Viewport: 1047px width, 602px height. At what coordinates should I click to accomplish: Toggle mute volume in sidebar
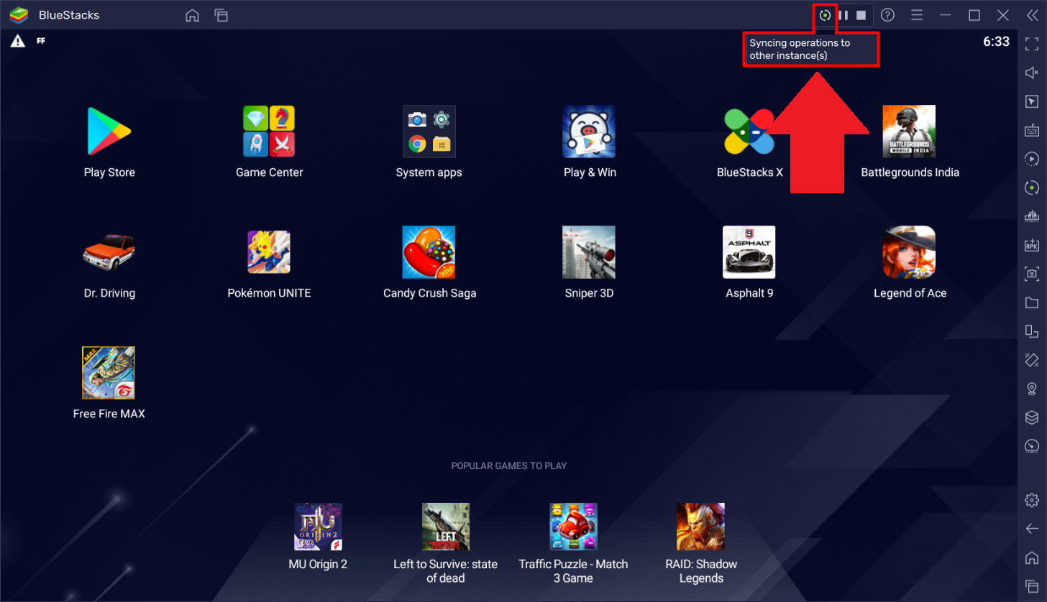(x=1032, y=73)
